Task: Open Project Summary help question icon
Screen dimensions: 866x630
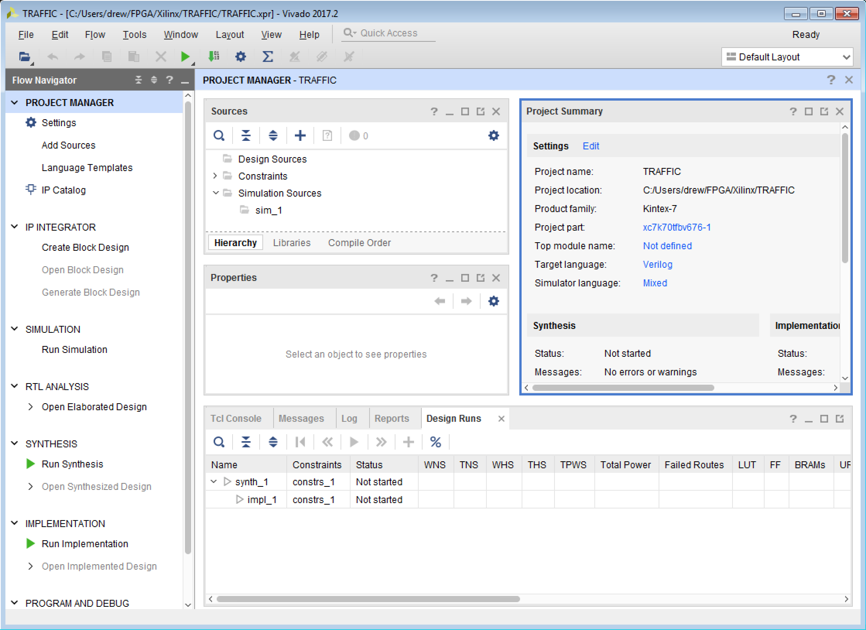Action: pos(793,112)
